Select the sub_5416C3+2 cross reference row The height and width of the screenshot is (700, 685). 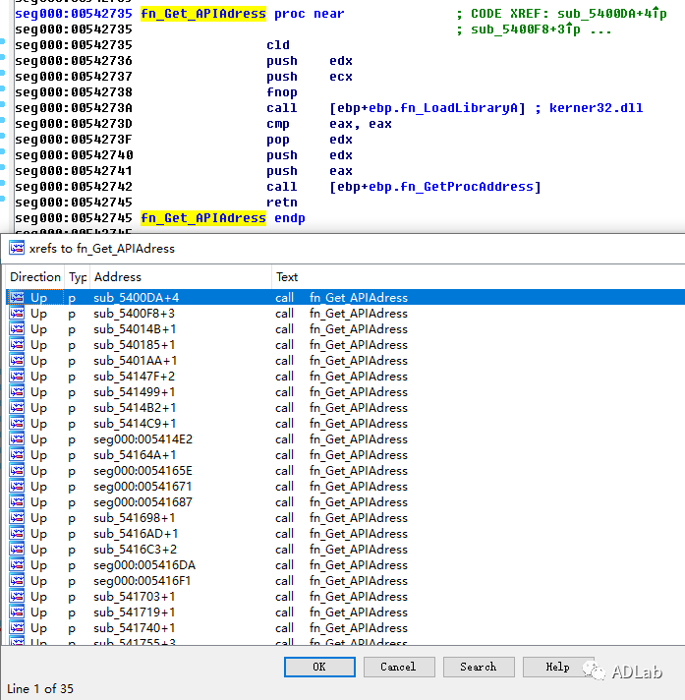pos(136,550)
